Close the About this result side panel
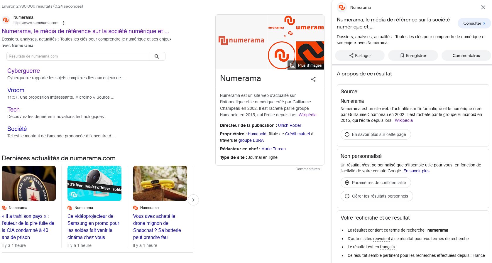This screenshot has width=492, height=263. click(483, 7)
